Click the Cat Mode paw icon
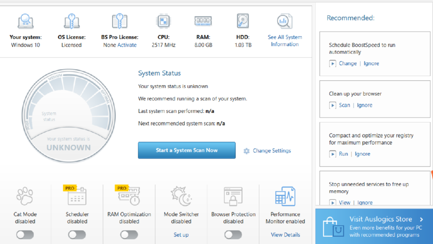Image resolution: width=433 pixels, height=244 pixels. 25,196
